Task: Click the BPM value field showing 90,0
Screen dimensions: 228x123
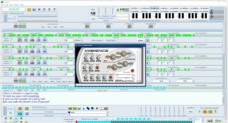Action: coord(198,120)
